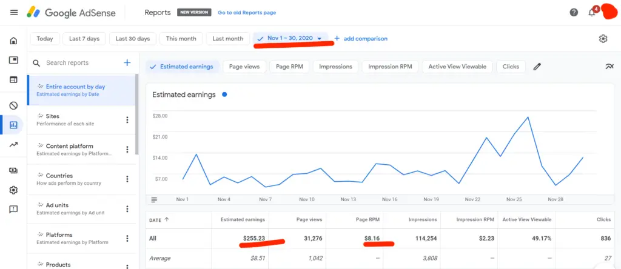Switch chart type via chart icon

pos(609,67)
